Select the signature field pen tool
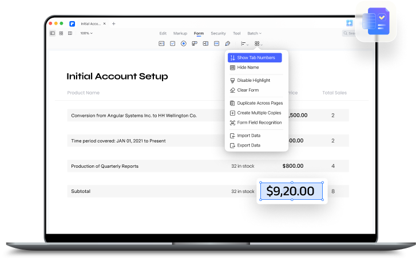This screenshot has width=416, height=261. 228,43
